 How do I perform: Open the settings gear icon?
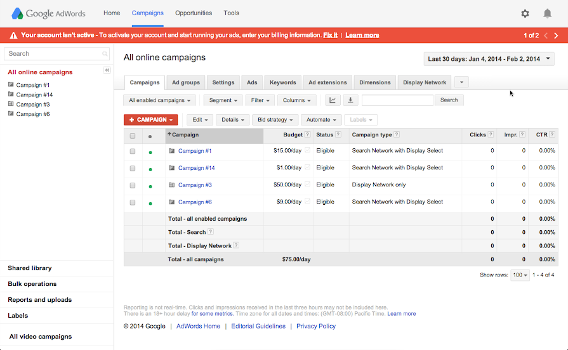525,13
